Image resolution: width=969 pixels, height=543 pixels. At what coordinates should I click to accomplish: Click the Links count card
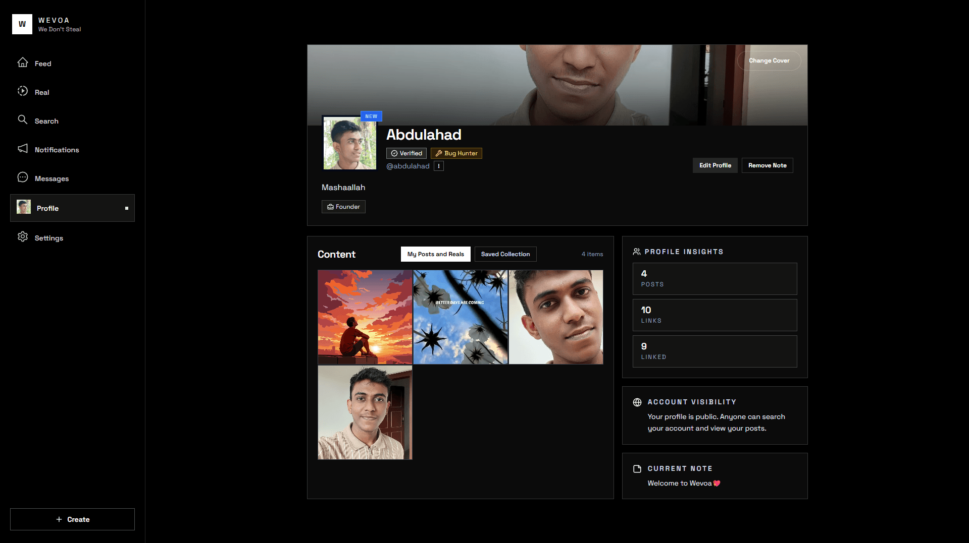pyautogui.click(x=715, y=315)
